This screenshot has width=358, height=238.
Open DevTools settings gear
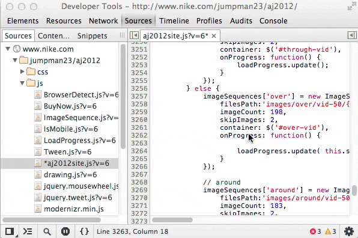coord(349,231)
